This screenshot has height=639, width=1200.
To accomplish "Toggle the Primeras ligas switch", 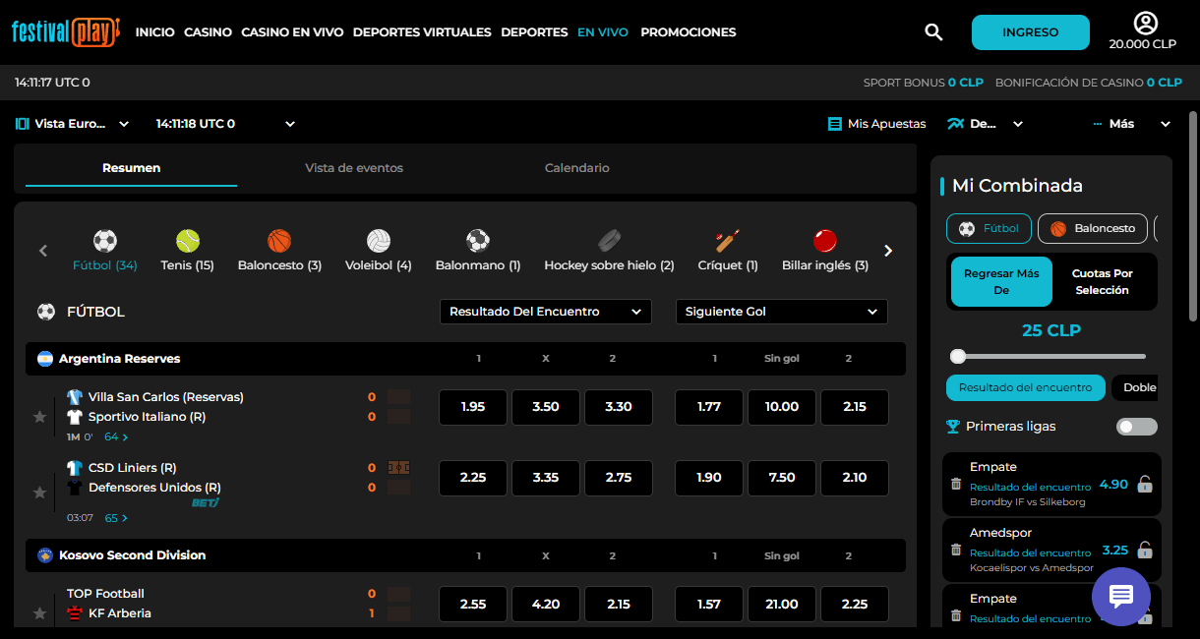I will coord(1137,427).
